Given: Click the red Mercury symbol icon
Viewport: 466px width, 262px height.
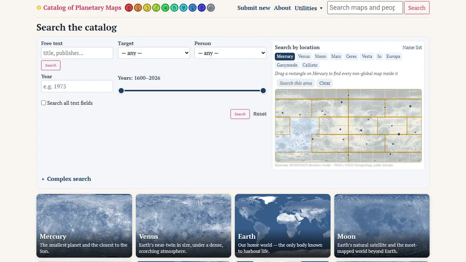Looking at the screenshot, I should click(129, 8).
